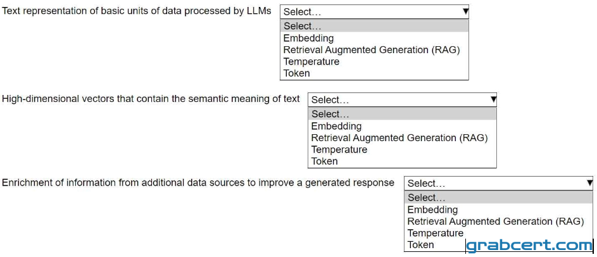The width and height of the screenshot is (597, 257).
Task: Click arrow of third Select dropdown
Action: [x=590, y=183]
